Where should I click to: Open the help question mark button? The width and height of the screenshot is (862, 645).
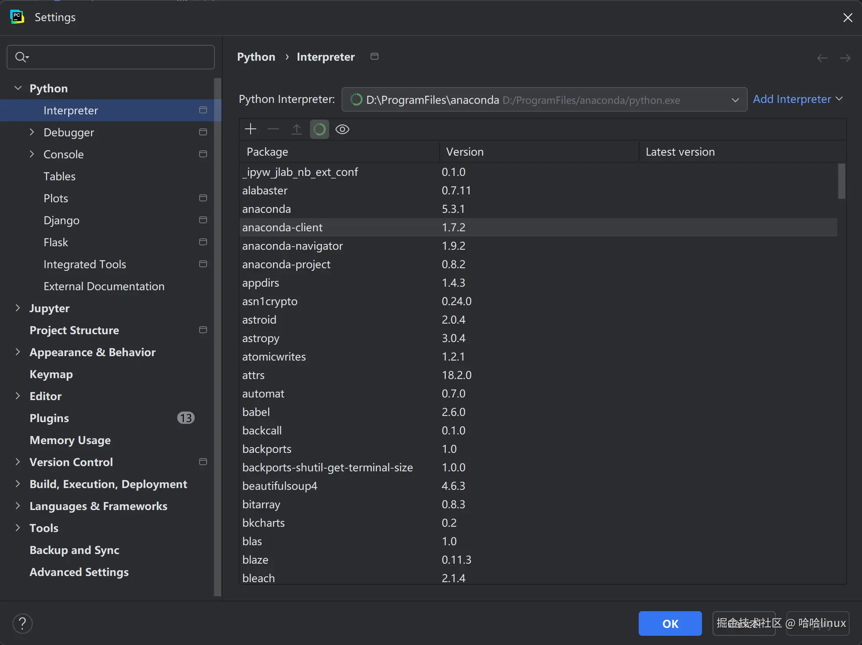click(x=22, y=623)
